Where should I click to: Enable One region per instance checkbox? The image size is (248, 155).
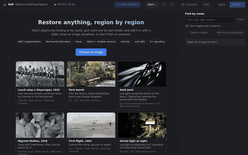point(187,26)
